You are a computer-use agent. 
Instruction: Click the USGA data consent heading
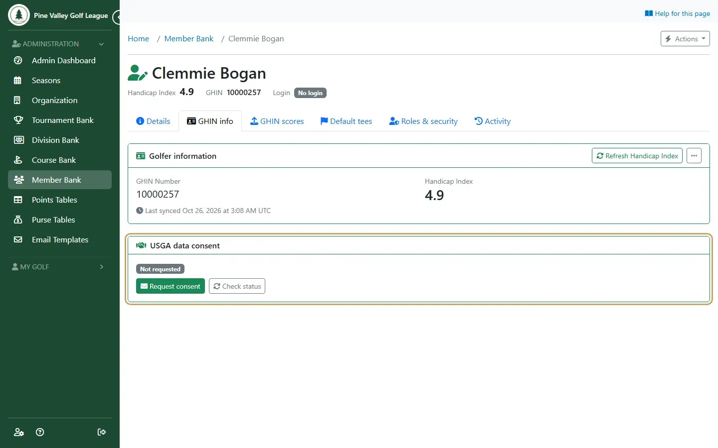coord(185,245)
